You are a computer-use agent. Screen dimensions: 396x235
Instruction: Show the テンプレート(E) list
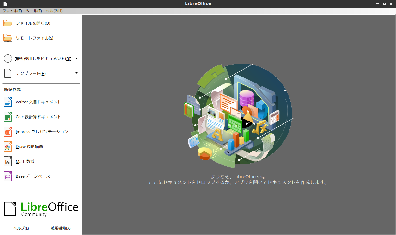[38, 73]
